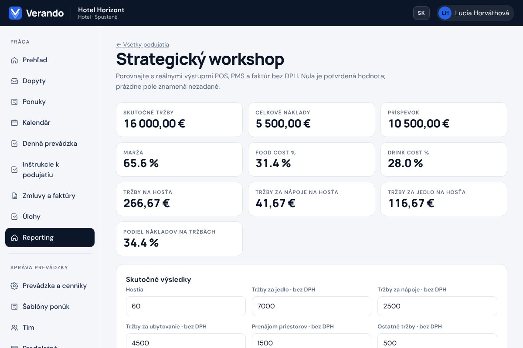Click the Tím people icon
The image size is (523, 348).
click(x=14, y=328)
